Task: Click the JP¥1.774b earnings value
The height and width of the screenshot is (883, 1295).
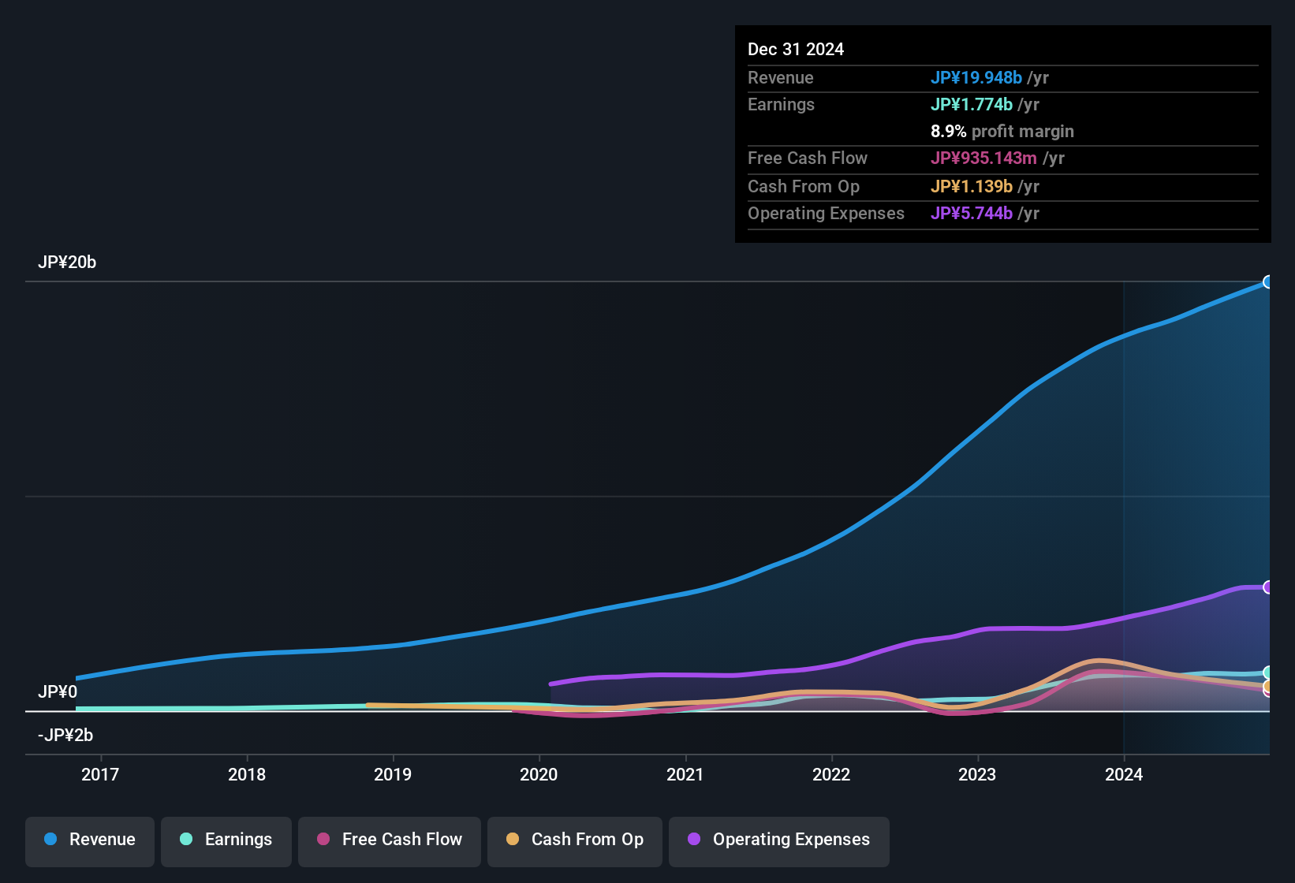Action: click(x=972, y=105)
